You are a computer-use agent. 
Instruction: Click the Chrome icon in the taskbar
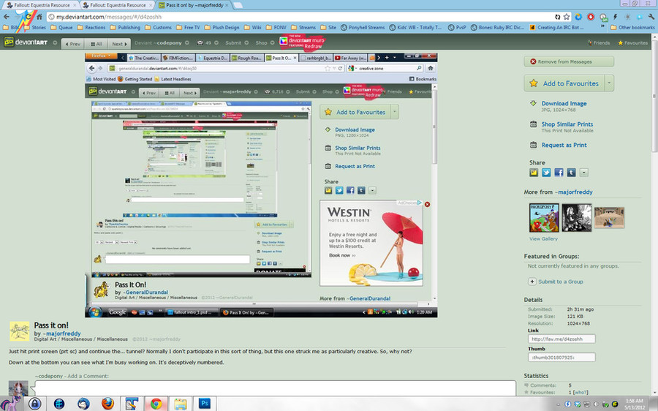(x=156, y=404)
